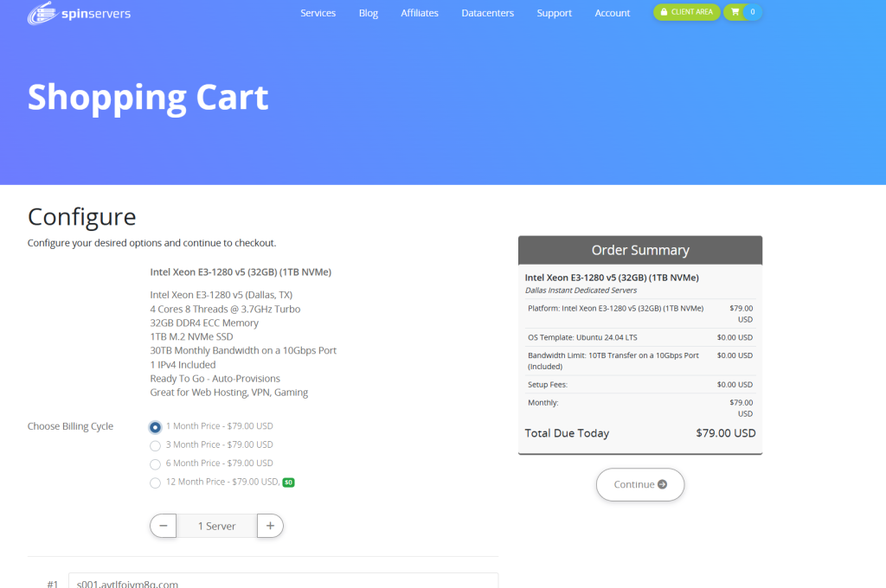Click '32GB DDR4 ECC Memory' spec line
Viewport: 886px width, 588px height.
pyautogui.click(x=204, y=323)
